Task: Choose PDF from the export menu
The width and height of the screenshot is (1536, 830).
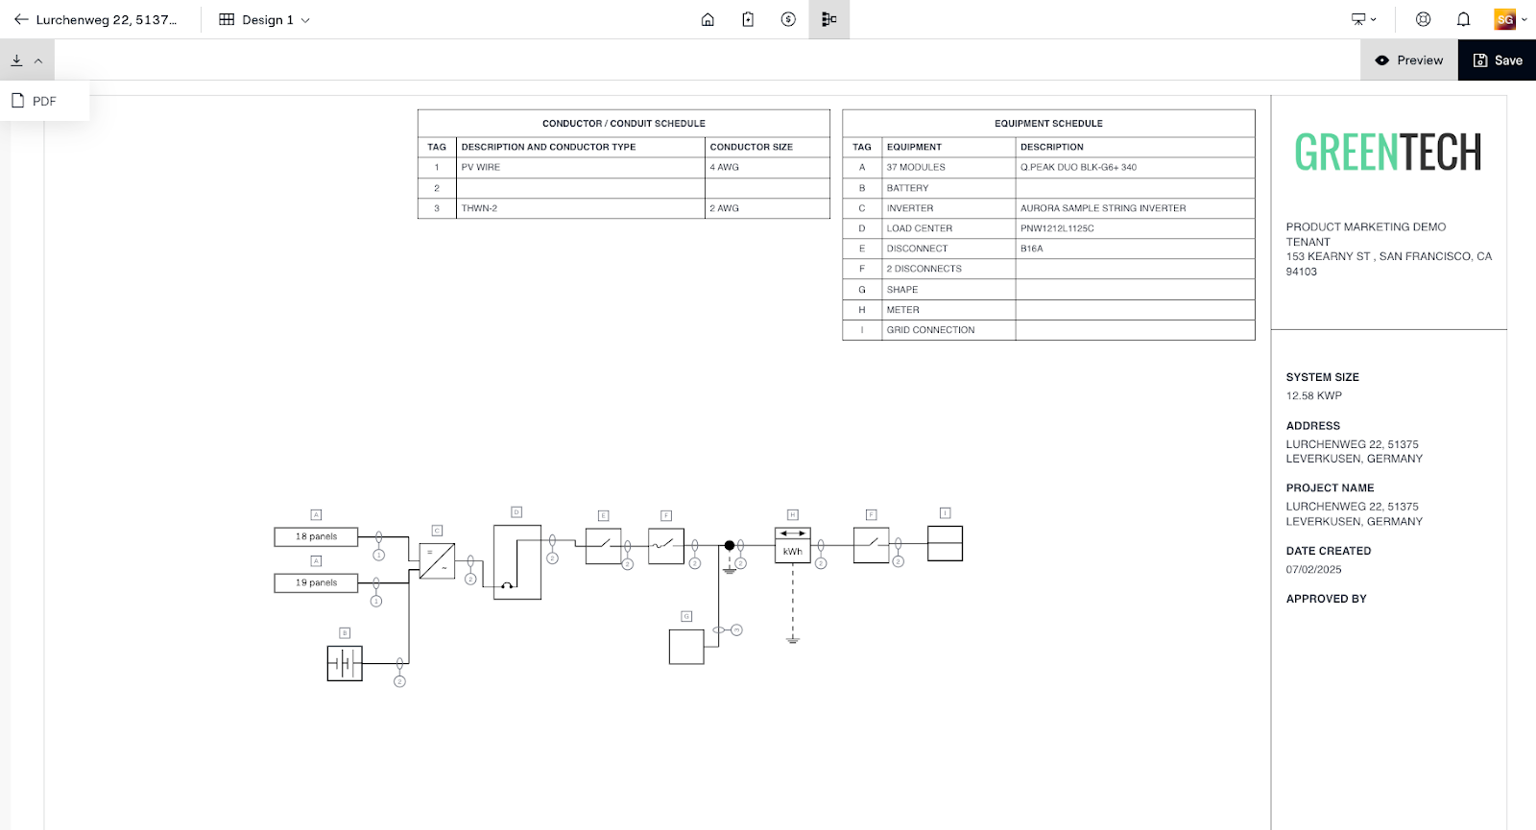Action: (44, 101)
